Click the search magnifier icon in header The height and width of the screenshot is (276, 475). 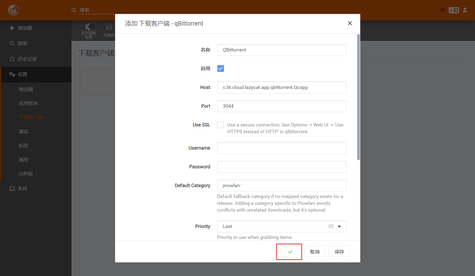click(x=74, y=10)
